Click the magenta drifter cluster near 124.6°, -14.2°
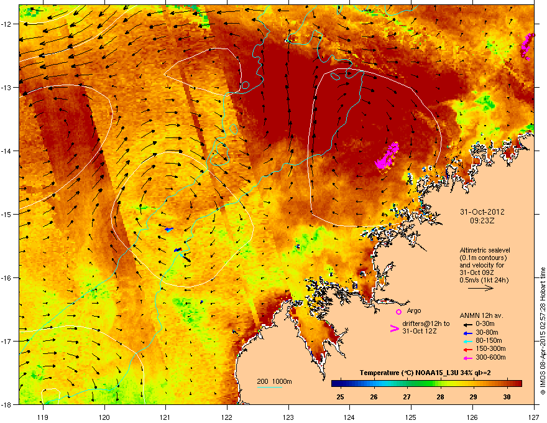 [x=387, y=157]
